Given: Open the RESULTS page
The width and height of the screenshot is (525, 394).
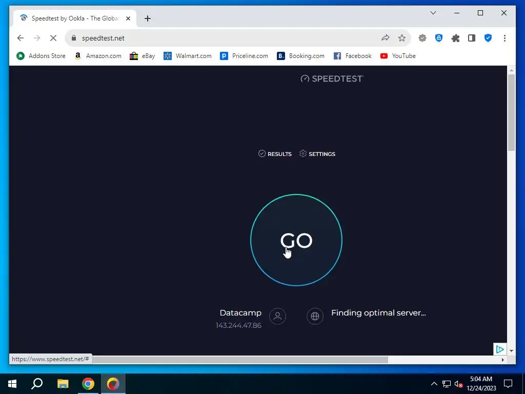Looking at the screenshot, I should [275, 154].
